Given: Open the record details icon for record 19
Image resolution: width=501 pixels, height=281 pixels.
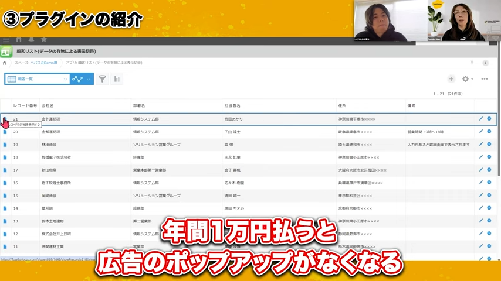Looking at the screenshot, I should (5, 145).
